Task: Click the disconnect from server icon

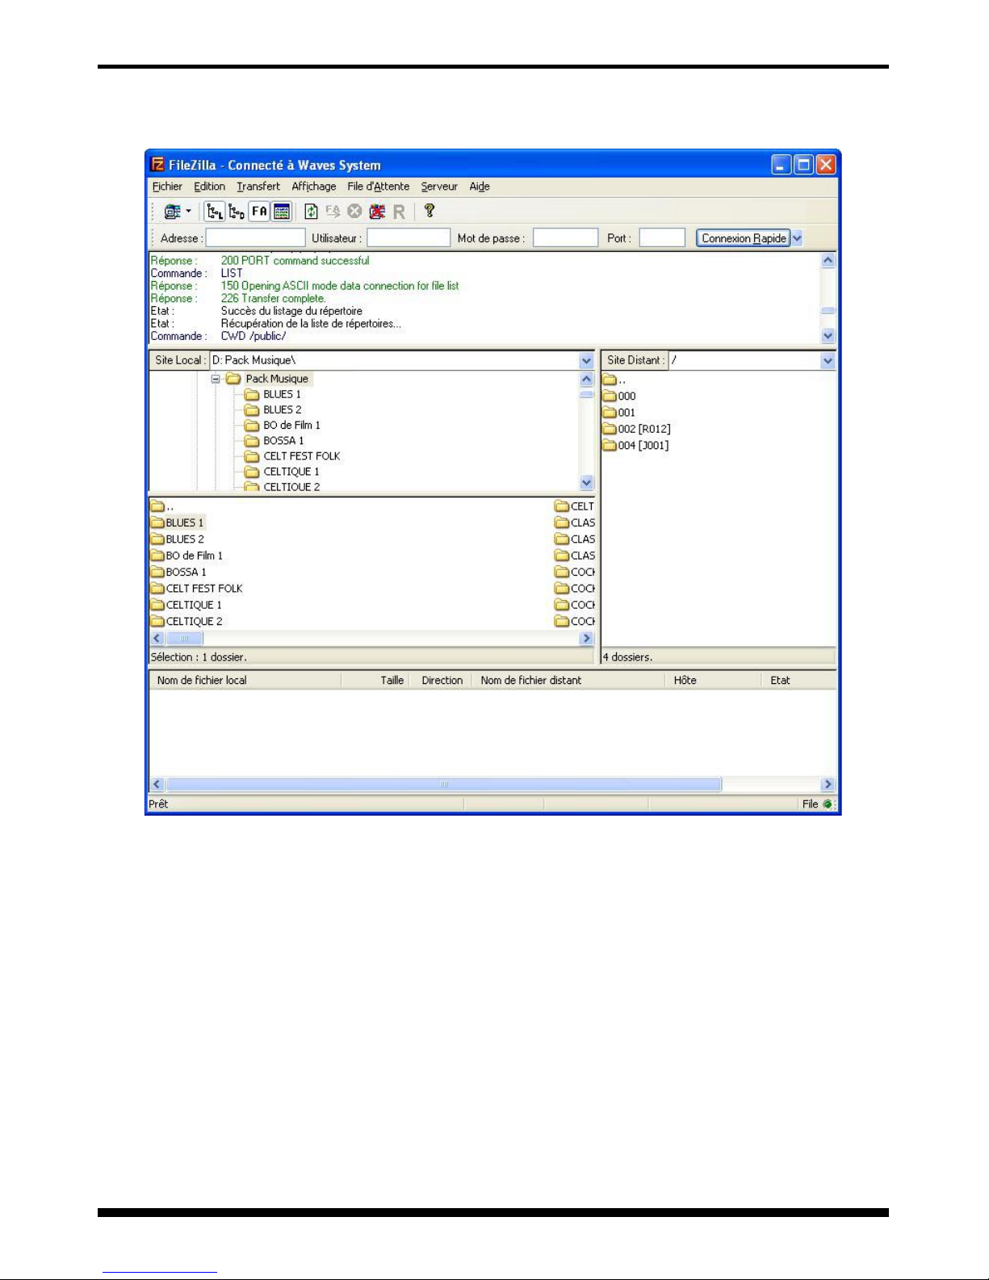Action: [x=377, y=212]
